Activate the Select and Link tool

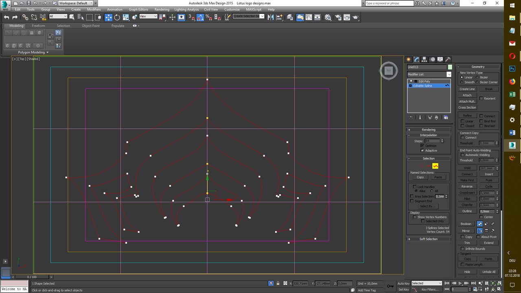click(25, 17)
